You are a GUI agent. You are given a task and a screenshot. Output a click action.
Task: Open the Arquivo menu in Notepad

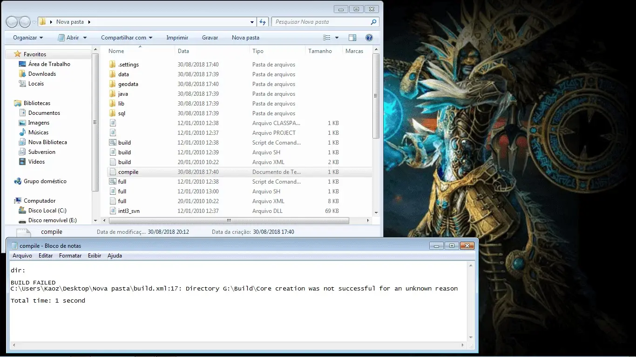[x=22, y=256]
